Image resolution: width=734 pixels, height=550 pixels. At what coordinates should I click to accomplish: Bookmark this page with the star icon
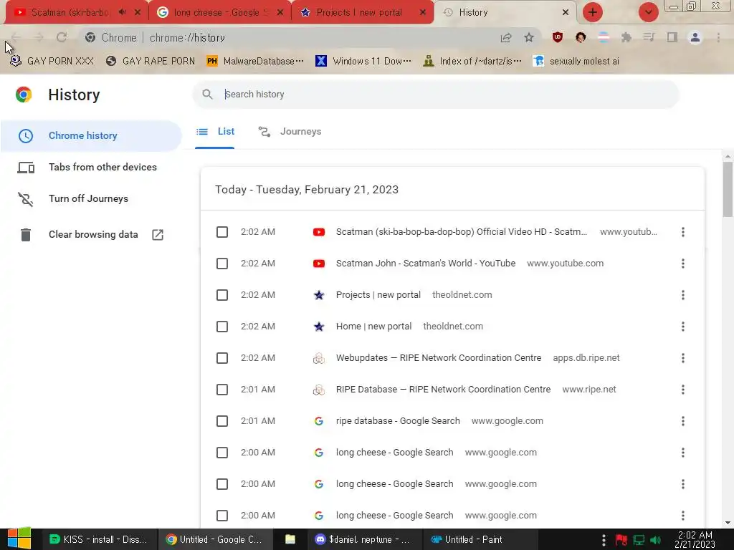[x=529, y=37]
